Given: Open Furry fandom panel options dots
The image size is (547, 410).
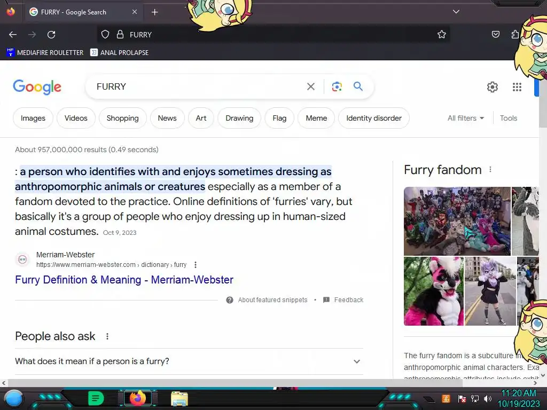Looking at the screenshot, I should [490, 169].
